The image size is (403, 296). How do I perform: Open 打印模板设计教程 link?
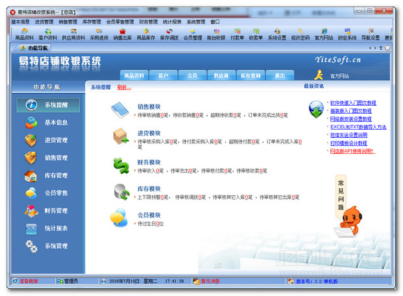tap(348, 143)
